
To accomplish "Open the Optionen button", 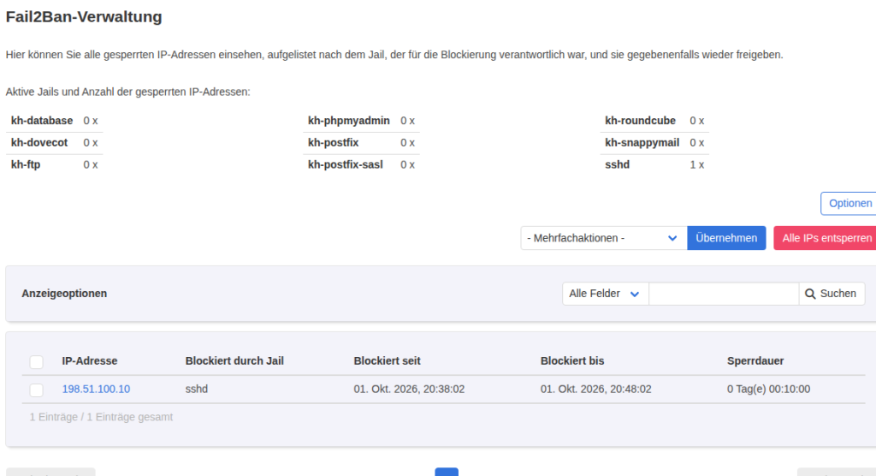I will point(849,204).
